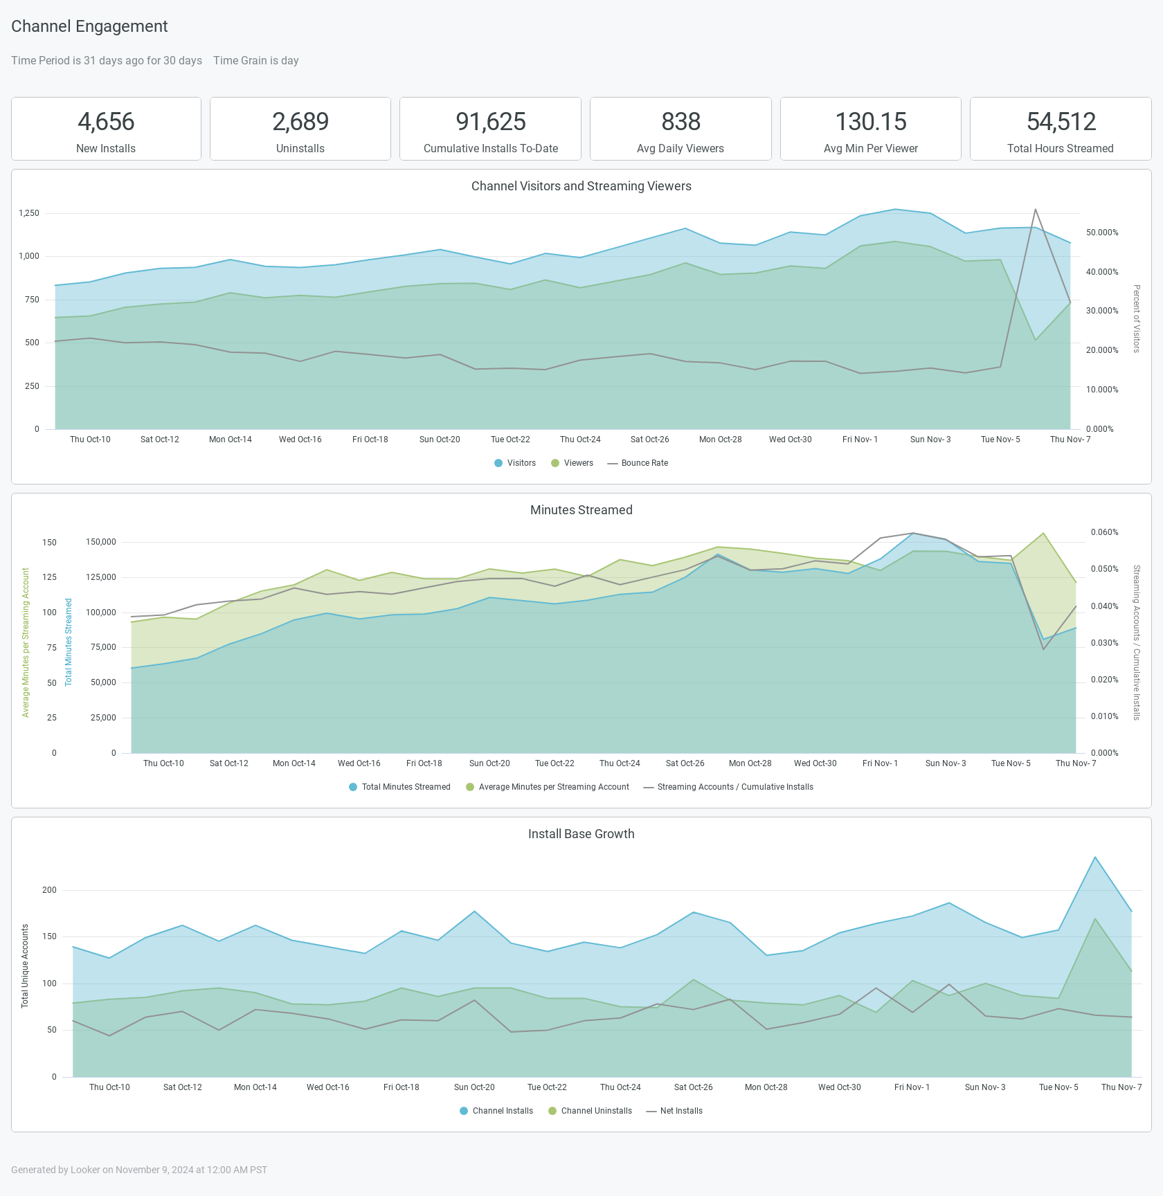Toggle the Channel Installs legend item

click(496, 1111)
